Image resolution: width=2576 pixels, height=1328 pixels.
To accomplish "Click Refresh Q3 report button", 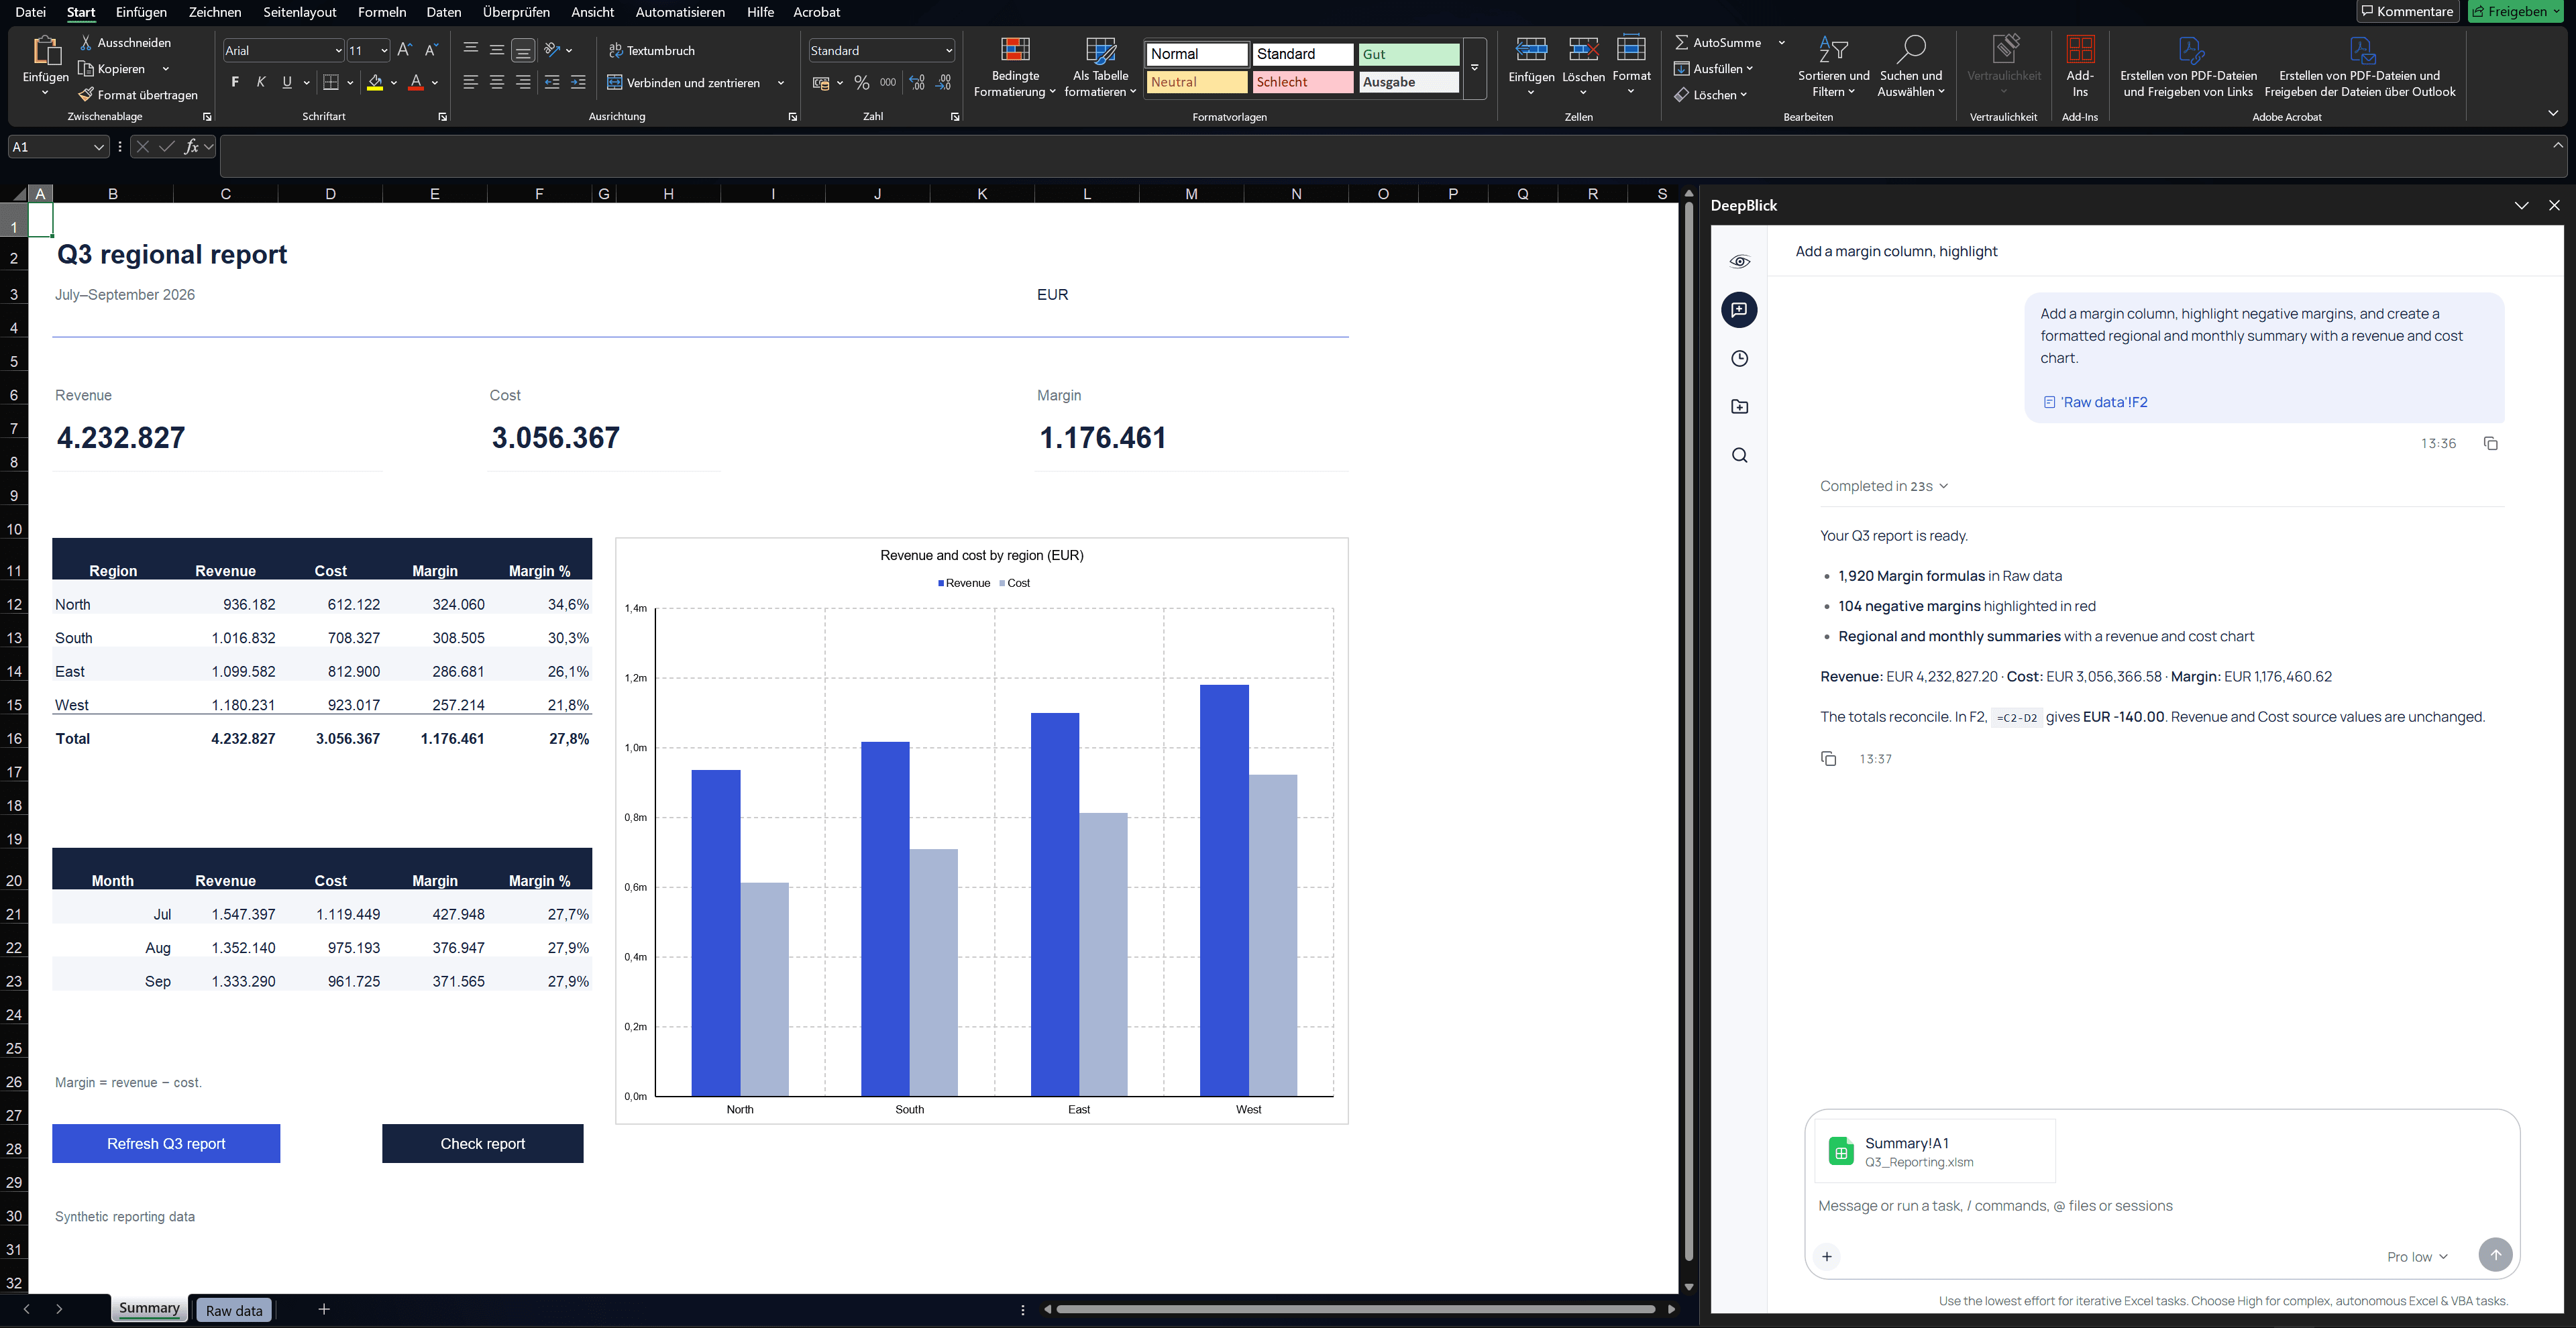I will click(x=166, y=1143).
